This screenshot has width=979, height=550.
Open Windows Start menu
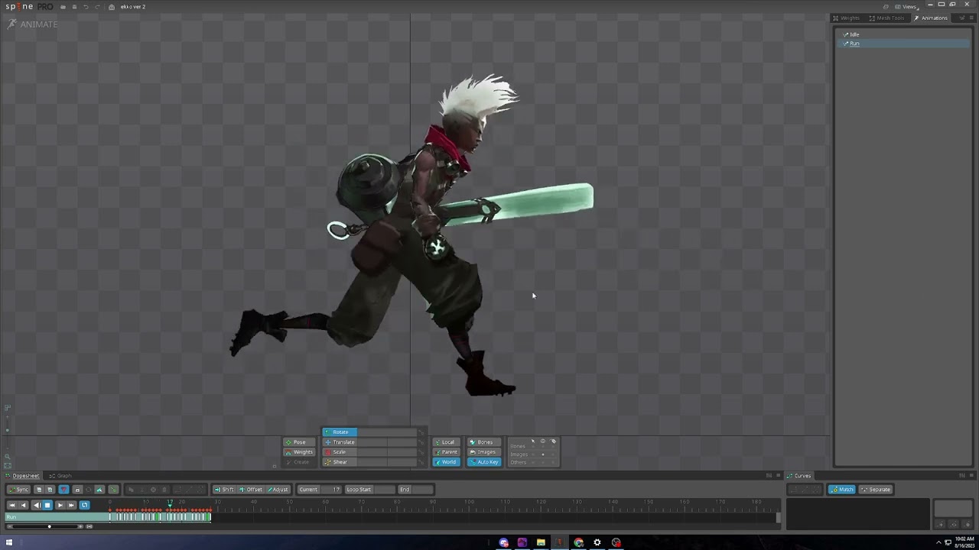tap(9, 542)
